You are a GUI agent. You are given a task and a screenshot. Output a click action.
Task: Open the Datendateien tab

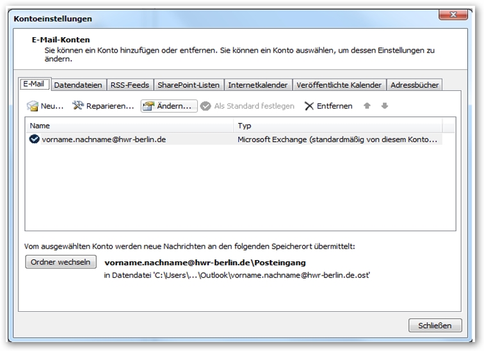(x=78, y=85)
